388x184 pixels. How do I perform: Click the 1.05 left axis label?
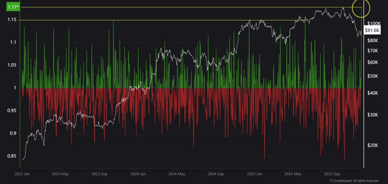[x=12, y=65]
